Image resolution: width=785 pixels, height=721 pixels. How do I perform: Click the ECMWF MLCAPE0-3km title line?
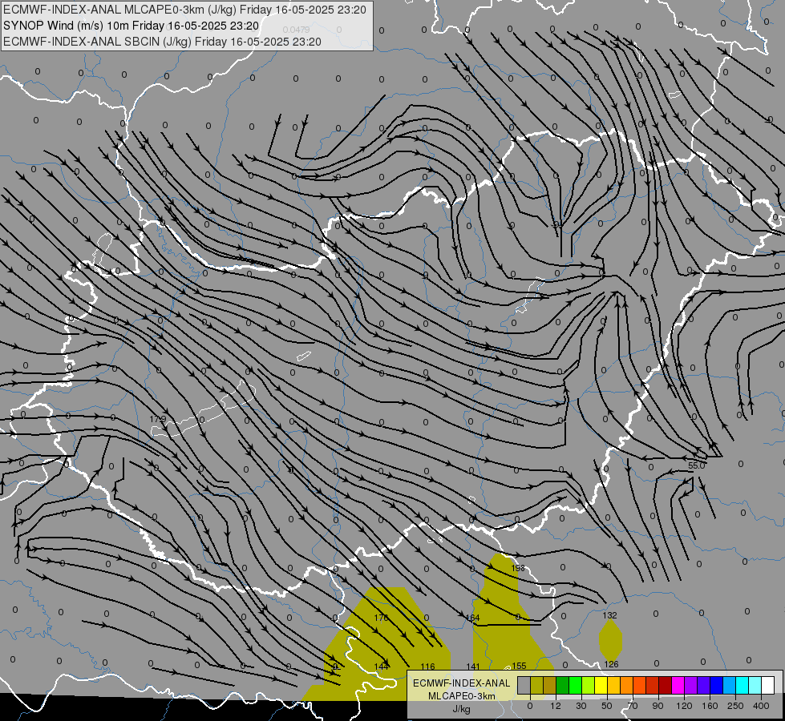point(184,10)
